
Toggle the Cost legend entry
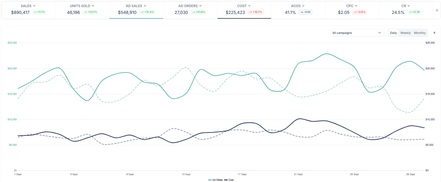(229, 179)
